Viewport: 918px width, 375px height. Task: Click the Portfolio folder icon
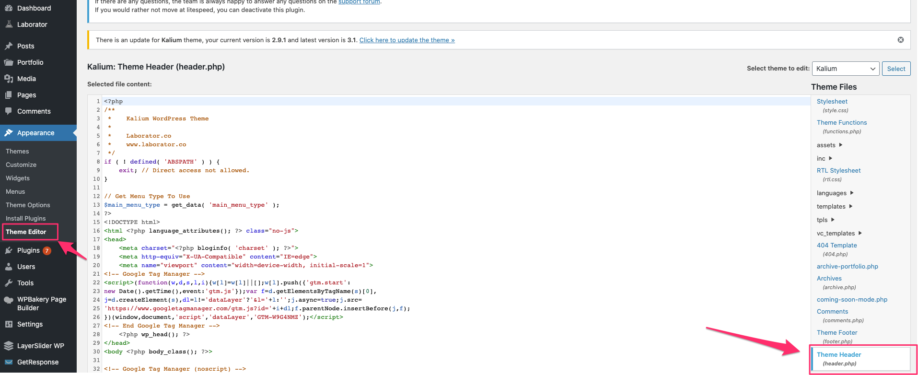[9, 62]
